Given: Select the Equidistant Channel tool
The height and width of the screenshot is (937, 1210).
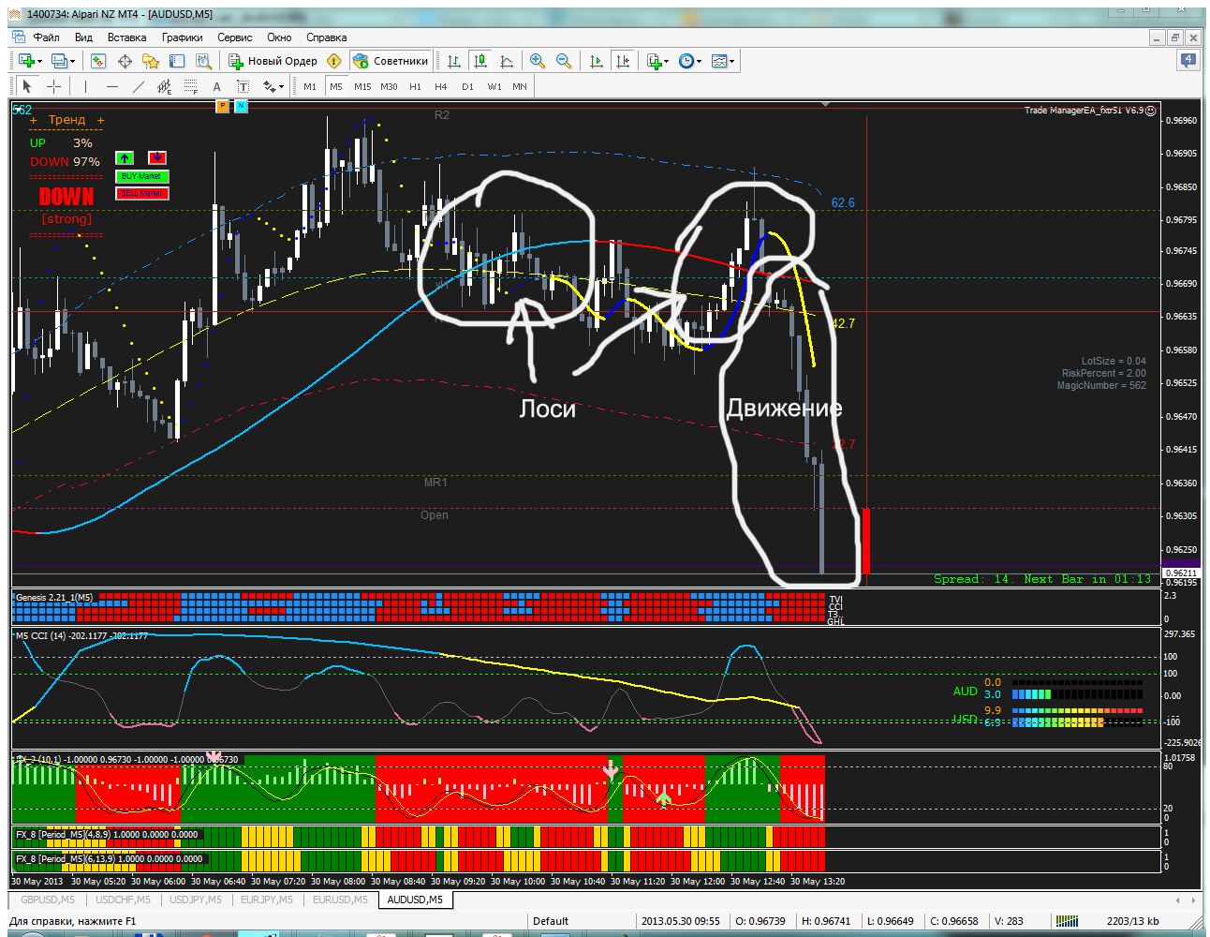Looking at the screenshot, I should click(x=165, y=86).
